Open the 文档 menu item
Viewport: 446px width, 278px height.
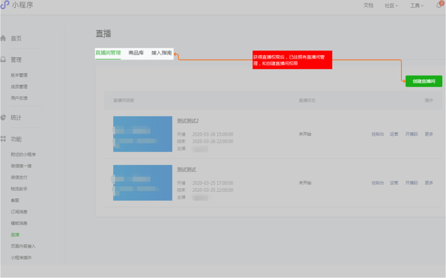[368, 6]
